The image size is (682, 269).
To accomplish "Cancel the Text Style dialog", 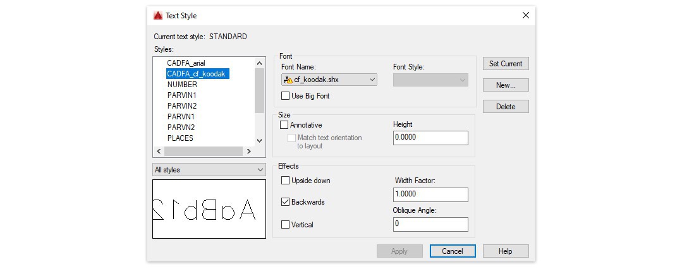I will (x=453, y=251).
